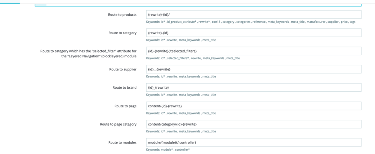Image resolution: width=375 pixels, height=154 pixels.
Task: Select the supplier keyword under products route
Action: tap(333, 22)
